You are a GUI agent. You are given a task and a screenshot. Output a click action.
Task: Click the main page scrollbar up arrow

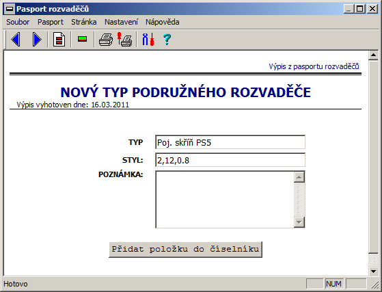click(x=373, y=55)
